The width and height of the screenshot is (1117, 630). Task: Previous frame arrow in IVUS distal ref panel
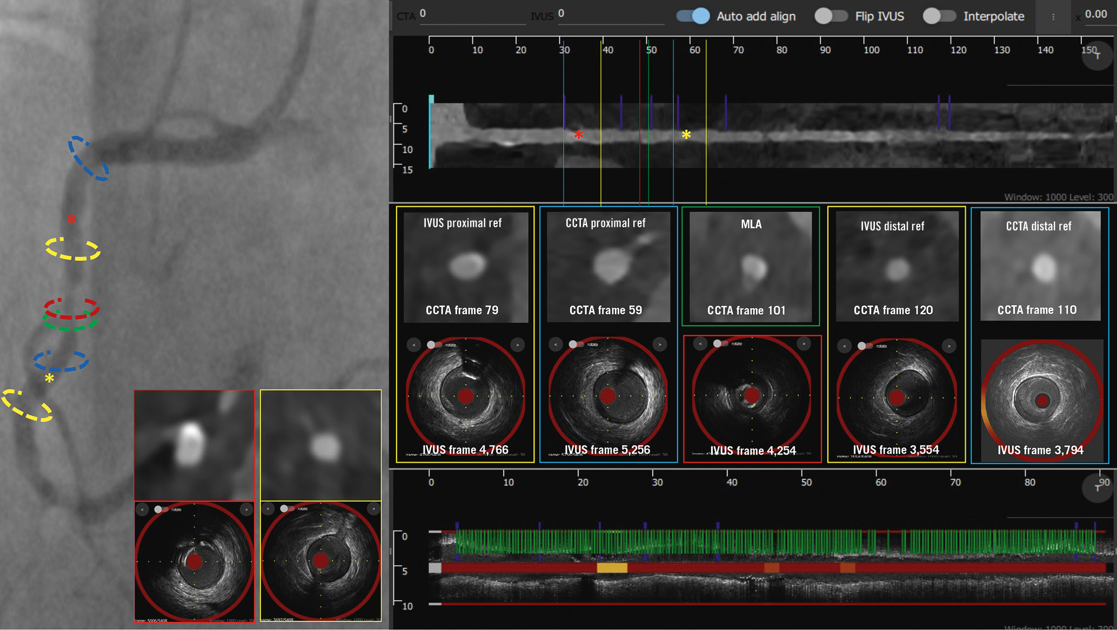click(844, 346)
